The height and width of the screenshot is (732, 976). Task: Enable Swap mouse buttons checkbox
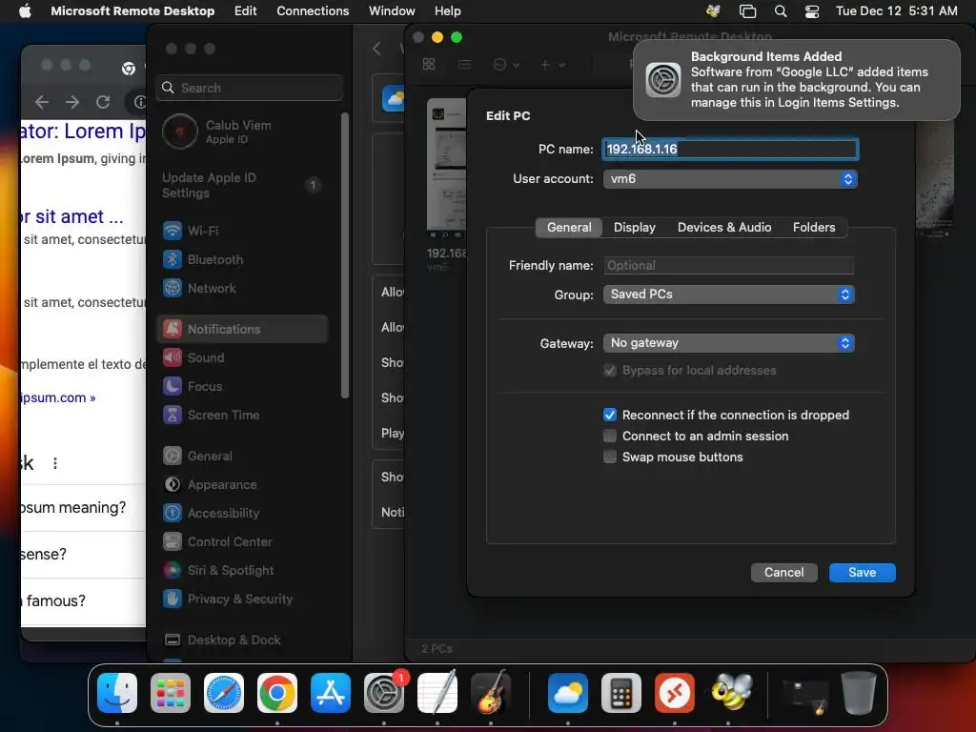(609, 457)
